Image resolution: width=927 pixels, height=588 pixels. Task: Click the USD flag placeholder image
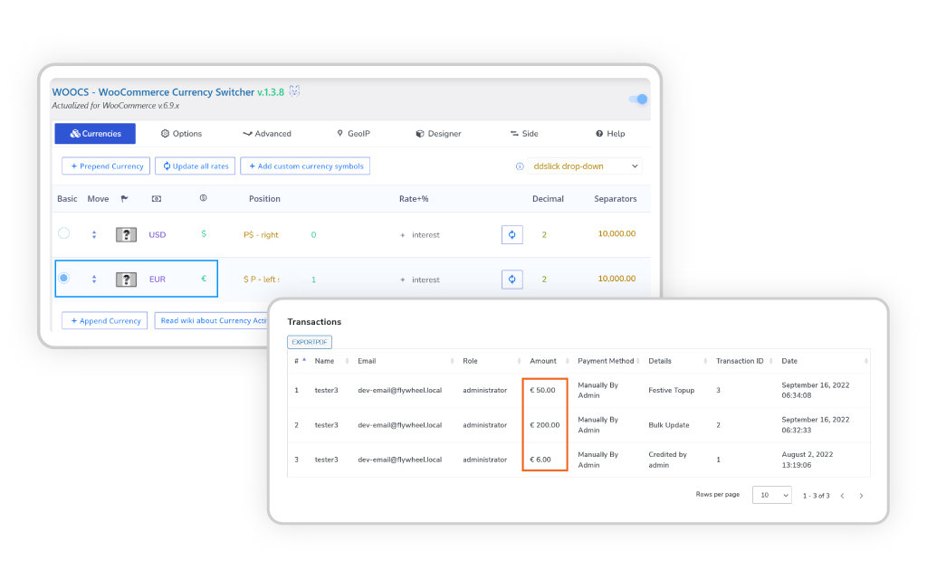tap(126, 234)
